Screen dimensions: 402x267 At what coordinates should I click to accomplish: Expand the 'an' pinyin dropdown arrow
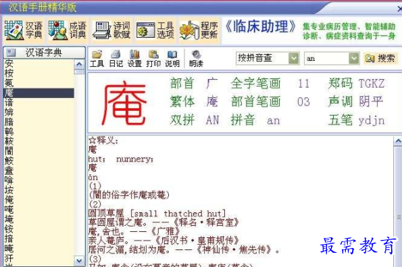coord(354,58)
